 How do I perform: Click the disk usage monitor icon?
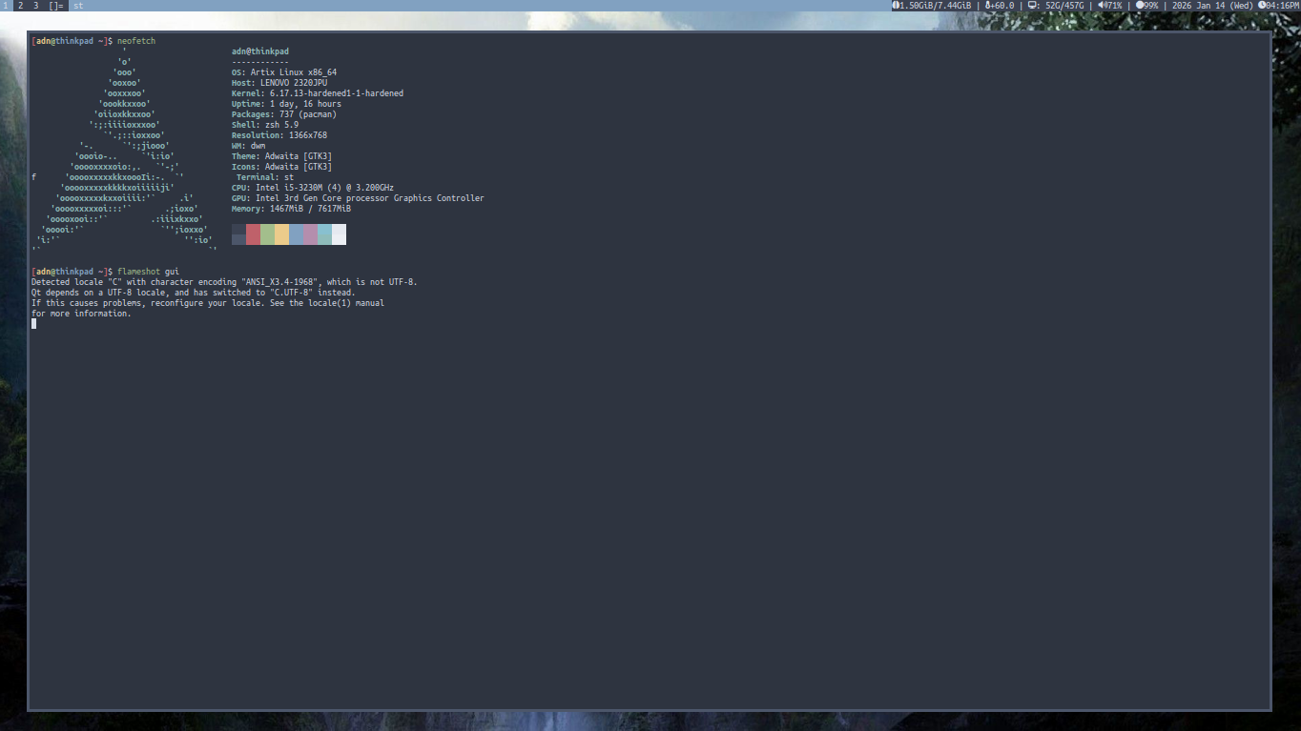[1033, 6]
